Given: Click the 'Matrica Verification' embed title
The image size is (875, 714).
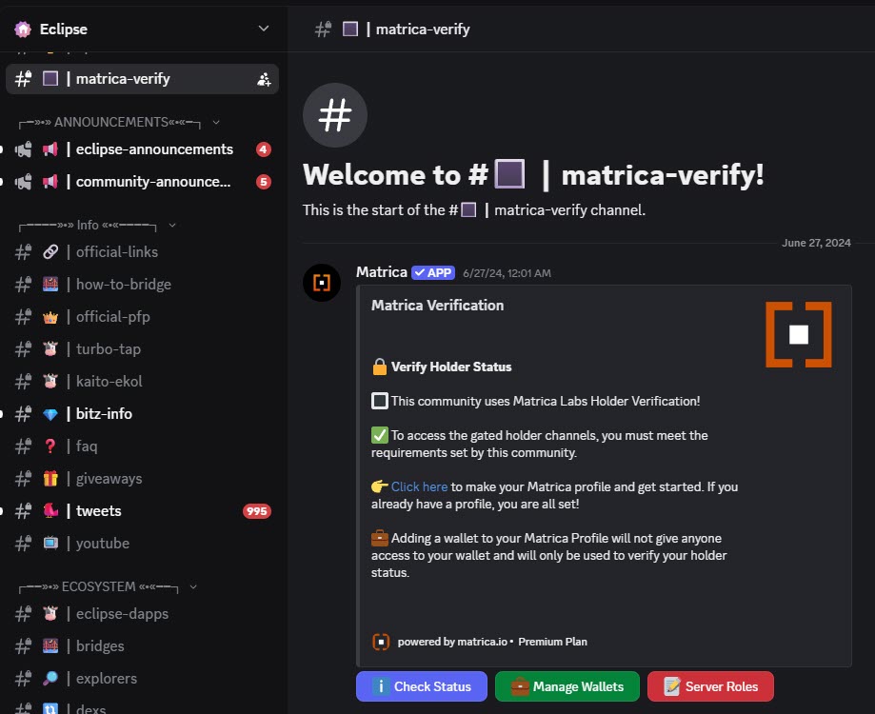Looking at the screenshot, I should [x=438, y=306].
